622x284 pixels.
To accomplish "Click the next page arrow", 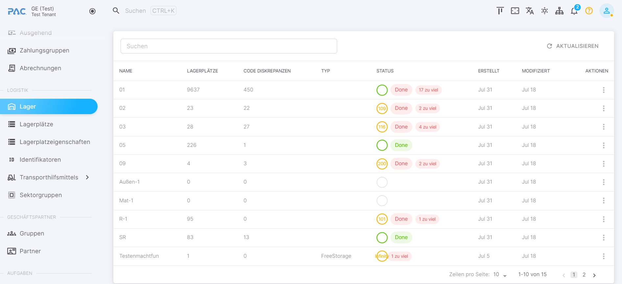I will point(594,275).
